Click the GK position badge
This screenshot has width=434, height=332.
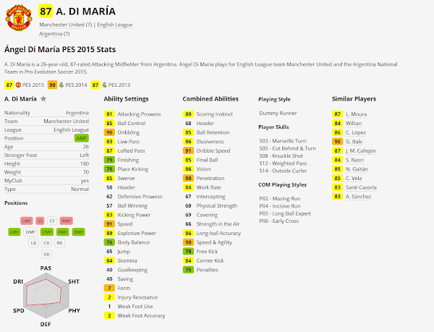click(x=46, y=254)
